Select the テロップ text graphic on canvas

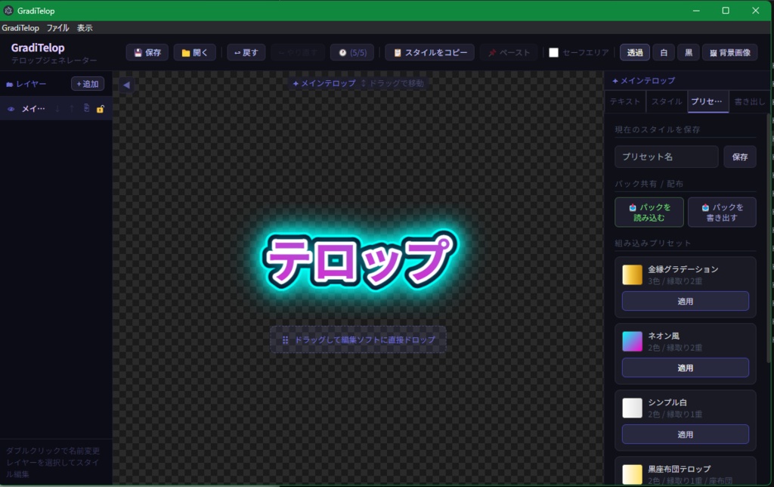click(x=359, y=260)
